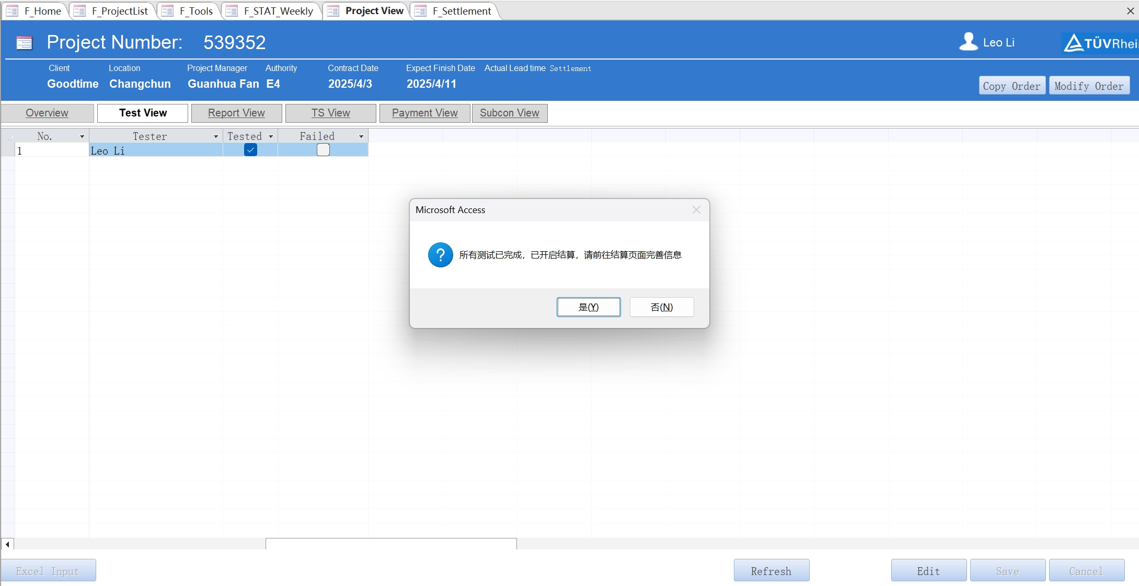
Task: Click the dialog message about settlement
Action: (570, 255)
